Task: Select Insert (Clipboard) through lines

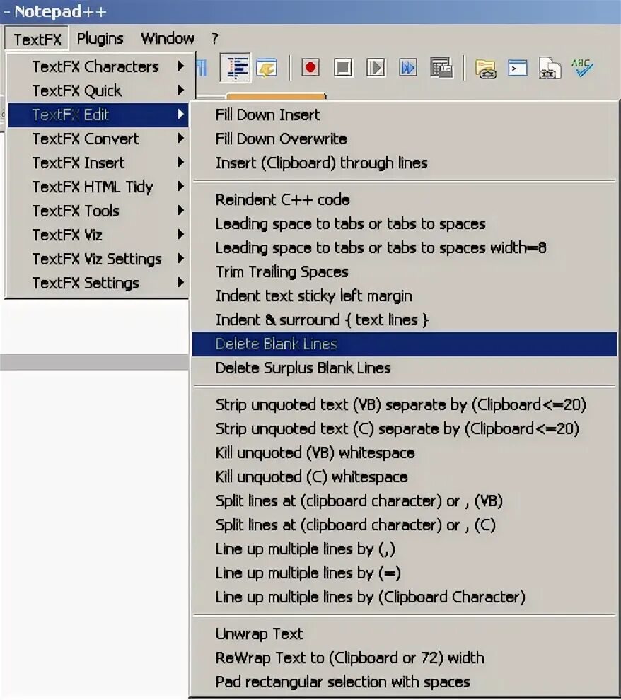Action: [405, 163]
